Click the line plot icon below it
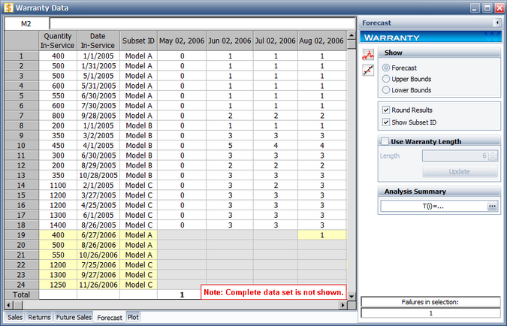The image size is (507, 326). pos(368,70)
